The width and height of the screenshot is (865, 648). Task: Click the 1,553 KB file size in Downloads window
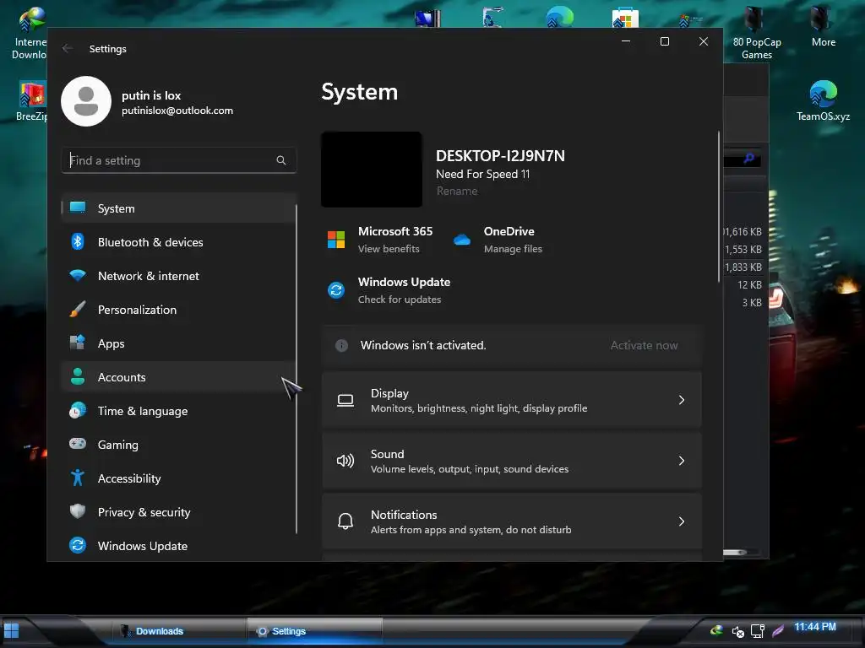point(743,250)
